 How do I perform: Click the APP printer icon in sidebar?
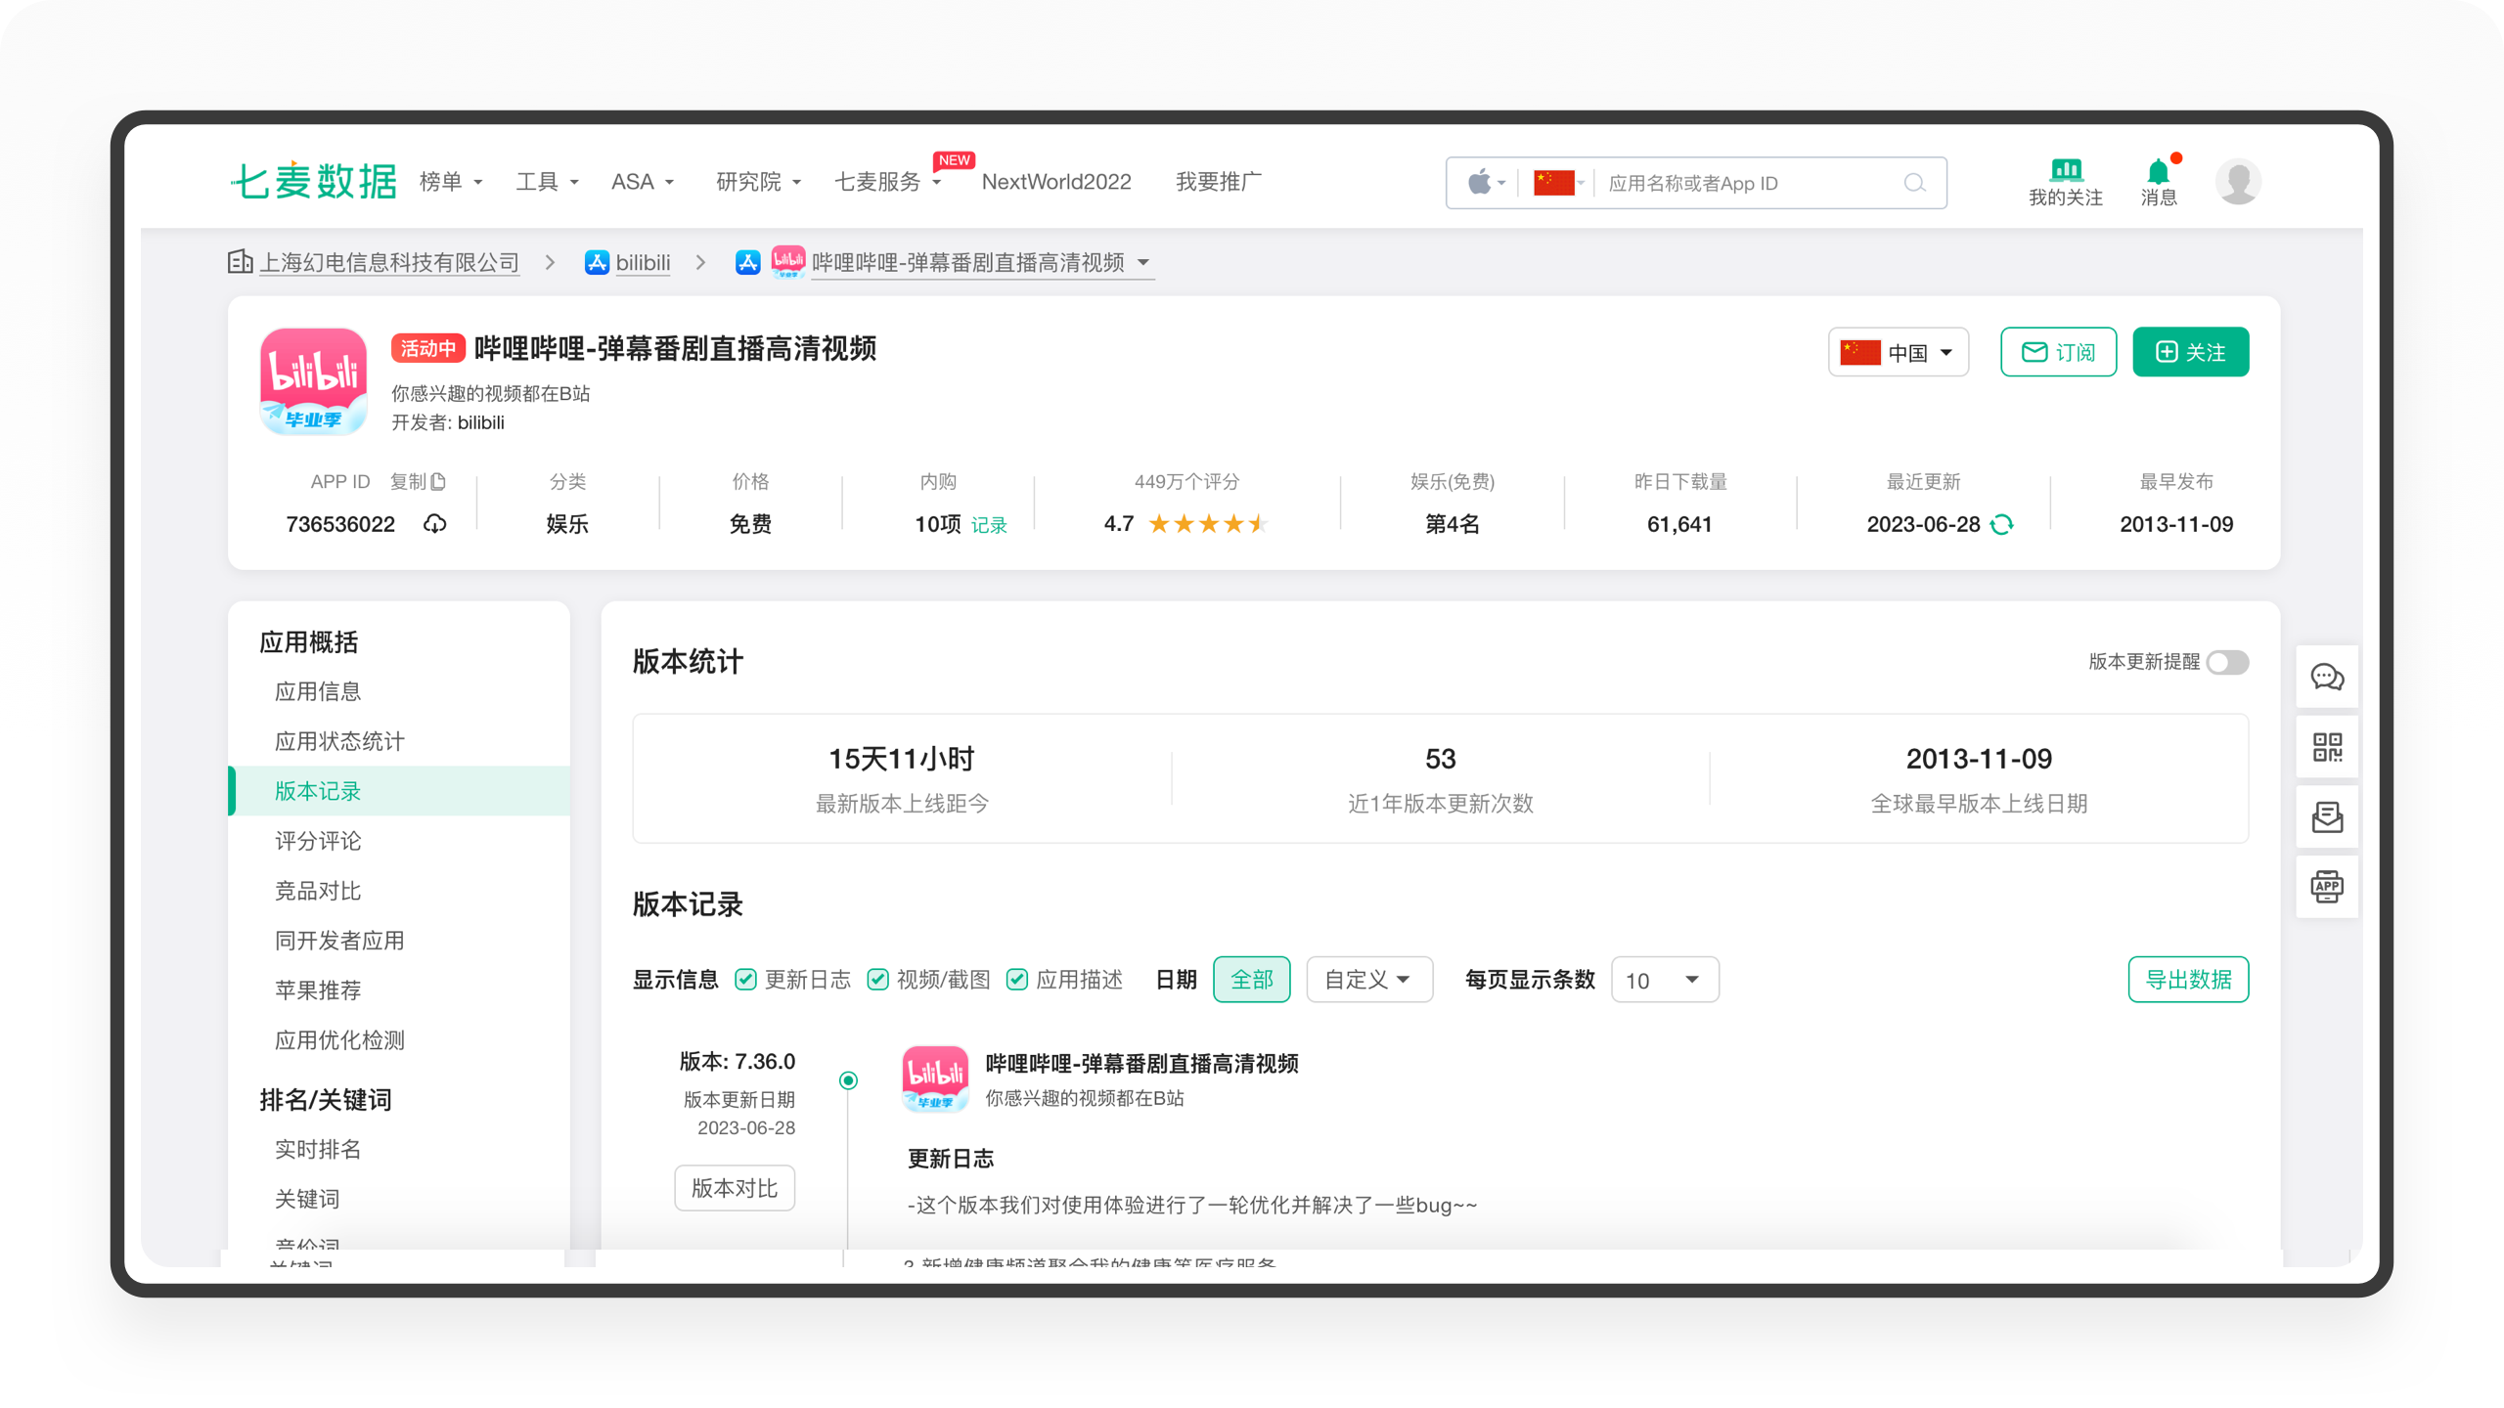[2326, 887]
